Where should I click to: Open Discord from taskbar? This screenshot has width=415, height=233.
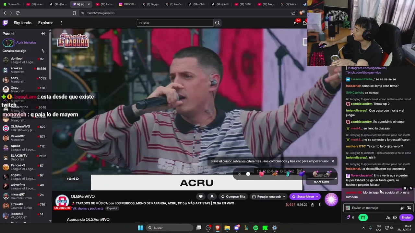[237, 228]
